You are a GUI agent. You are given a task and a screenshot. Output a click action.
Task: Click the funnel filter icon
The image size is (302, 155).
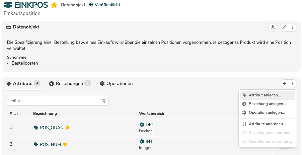click(x=104, y=101)
